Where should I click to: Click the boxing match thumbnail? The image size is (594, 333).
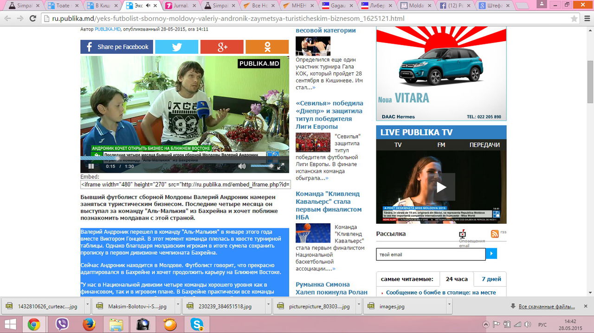point(313,46)
